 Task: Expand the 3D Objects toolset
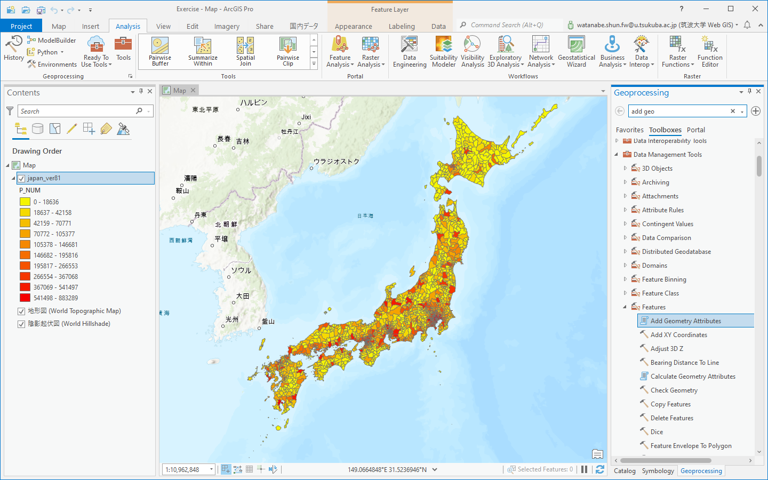point(626,168)
